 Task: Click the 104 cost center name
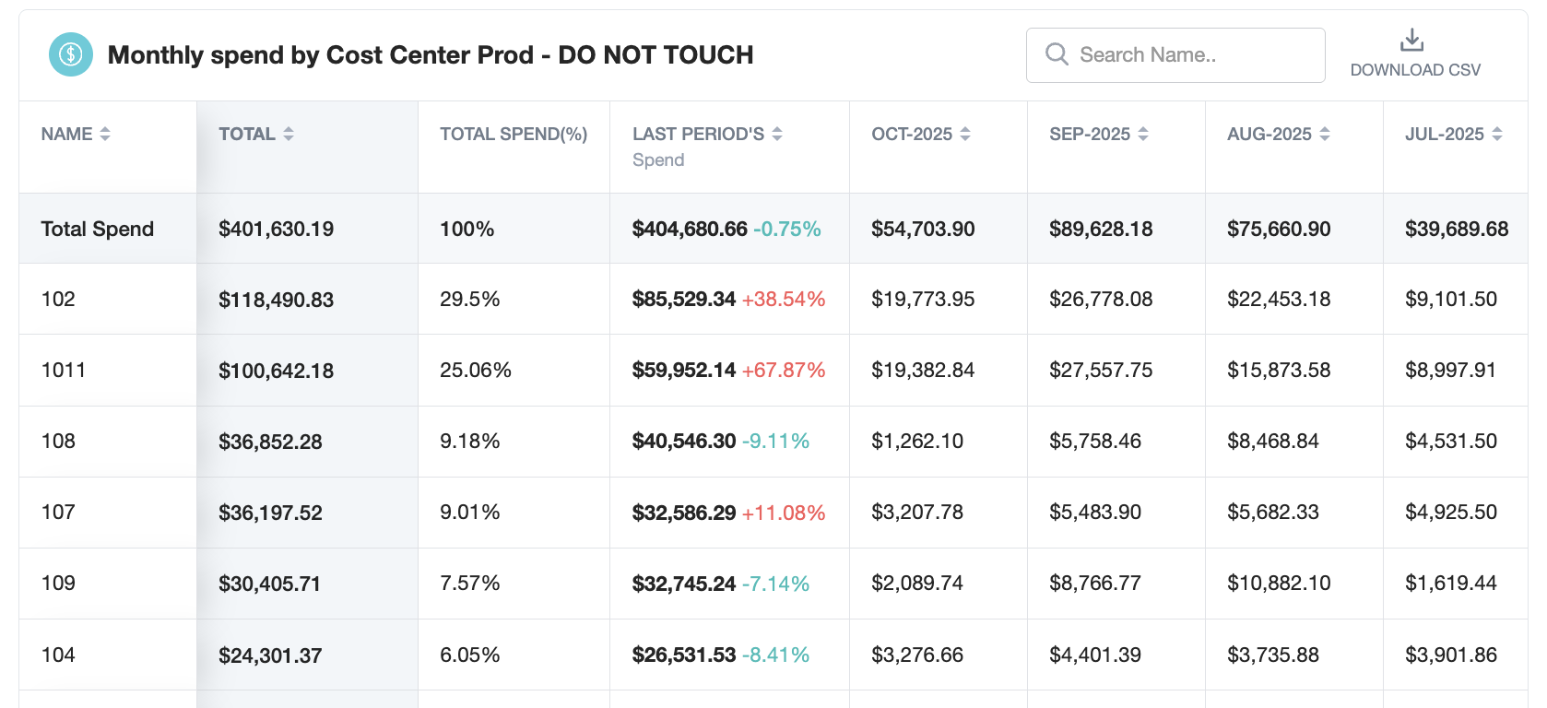tap(58, 655)
